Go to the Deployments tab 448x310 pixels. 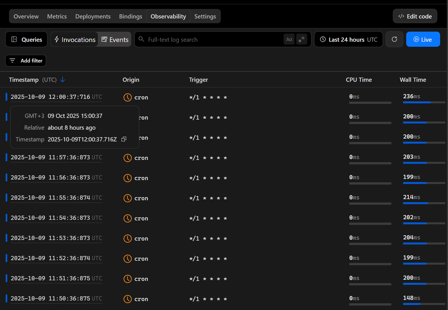(93, 17)
